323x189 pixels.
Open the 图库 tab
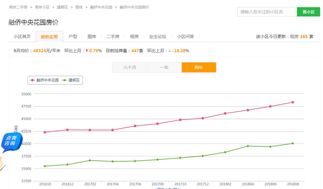(92, 36)
